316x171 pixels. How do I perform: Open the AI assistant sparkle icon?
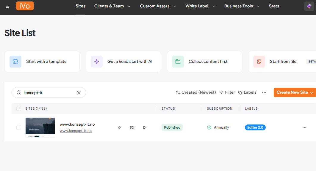click(309, 6)
